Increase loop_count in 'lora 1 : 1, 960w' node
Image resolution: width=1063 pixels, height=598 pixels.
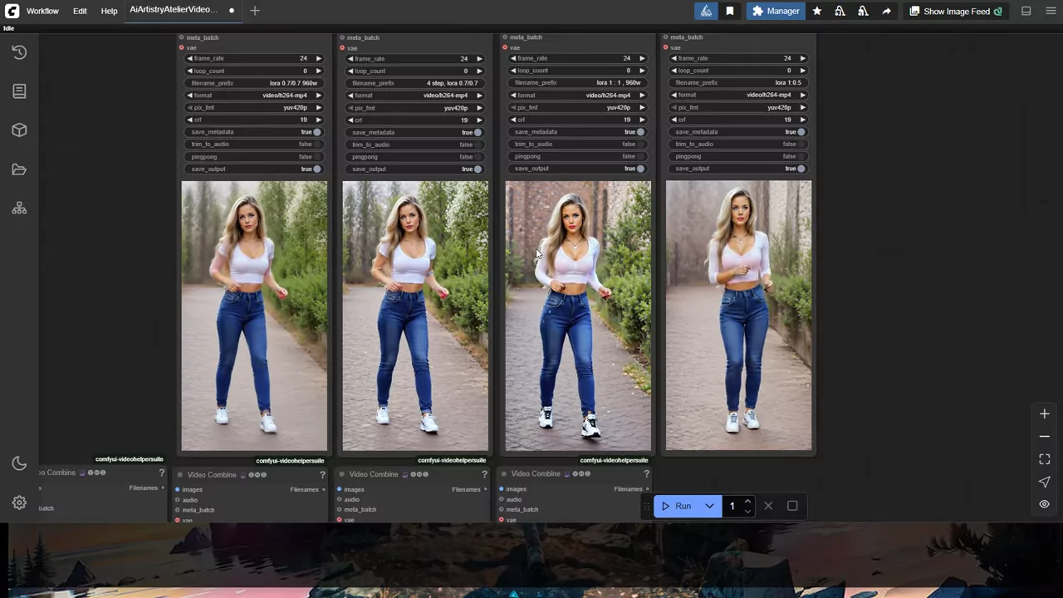coord(642,71)
